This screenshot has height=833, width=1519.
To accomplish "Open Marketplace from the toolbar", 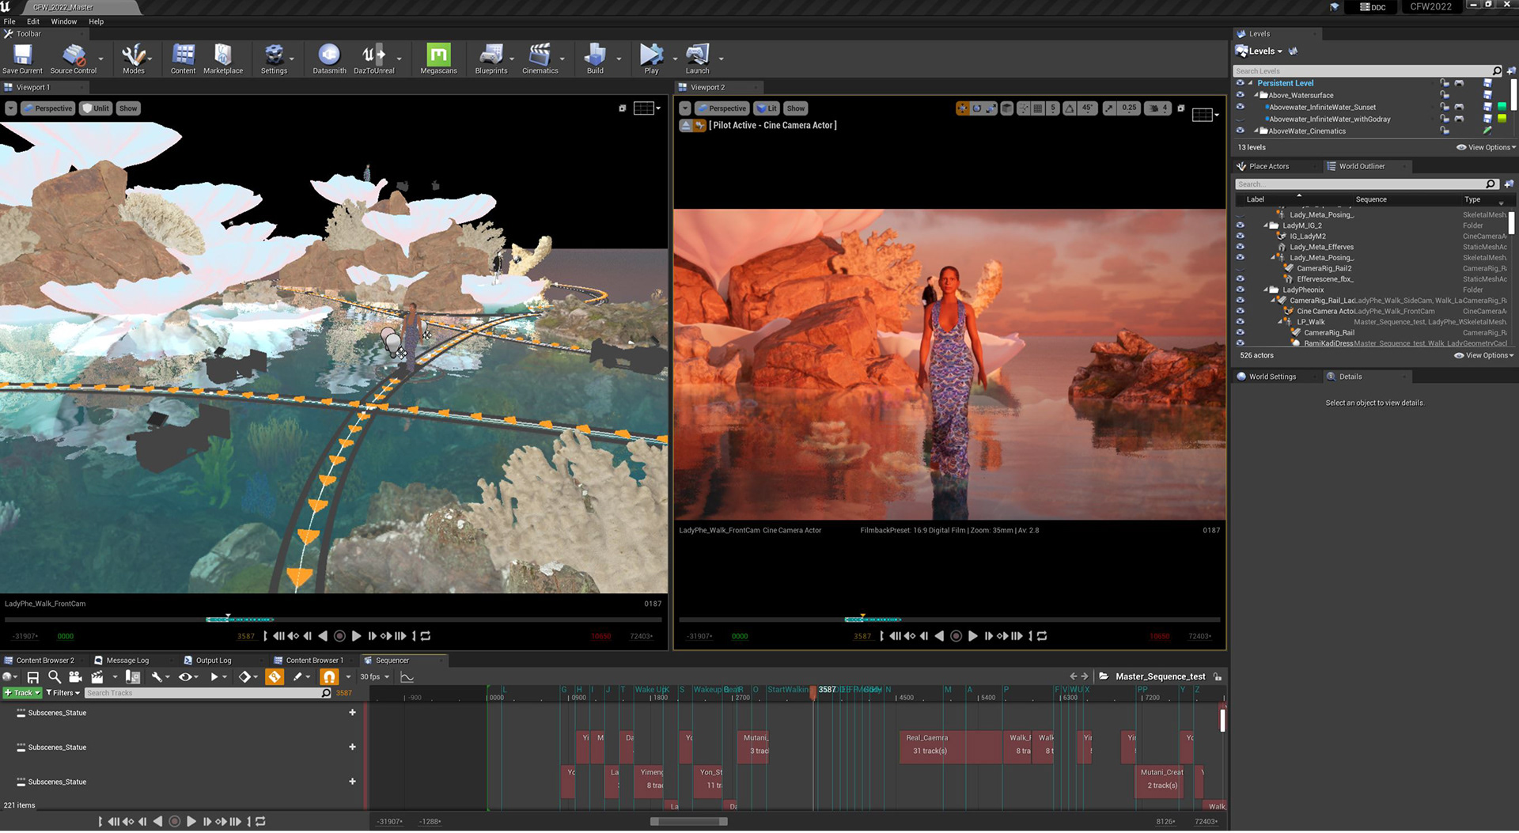I will click(223, 55).
